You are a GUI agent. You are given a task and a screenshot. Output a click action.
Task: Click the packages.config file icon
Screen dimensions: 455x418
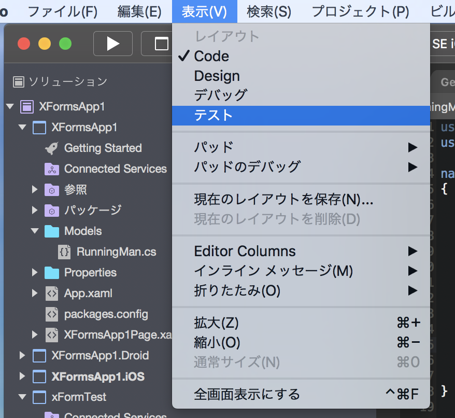pos(52,314)
